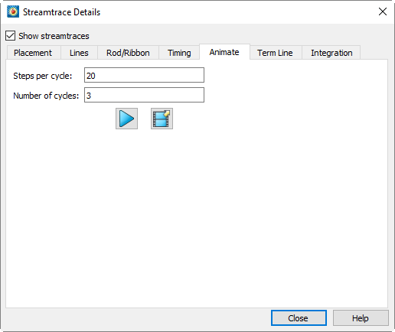Image resolution: width=395 pixels, height=332 pixels.
Task: Switch to the Placement tab
Action: pos(33,53)
